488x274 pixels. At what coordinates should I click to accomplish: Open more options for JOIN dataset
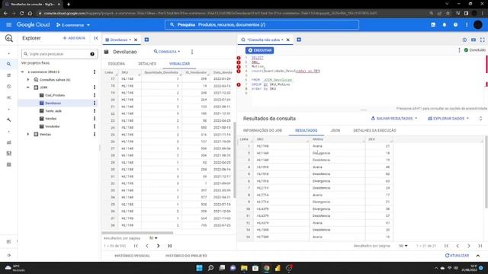point(95,88)
